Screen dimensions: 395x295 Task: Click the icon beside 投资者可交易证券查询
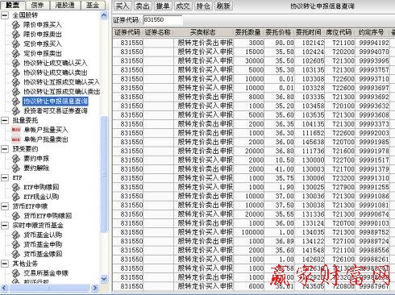coord(16,111)
